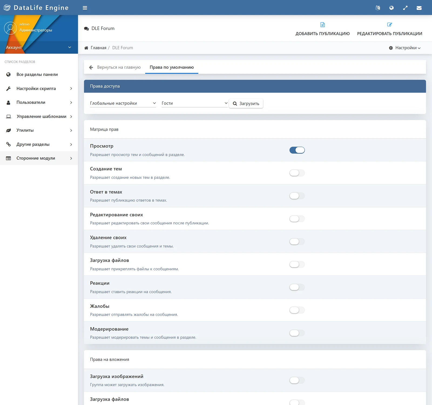432x405 pixels.
Task: Turn on the Жалобы toggle
Action: point(297,310)
